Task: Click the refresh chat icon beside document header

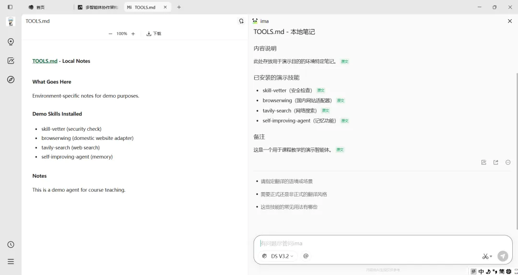Action: (x=241, y=21)
